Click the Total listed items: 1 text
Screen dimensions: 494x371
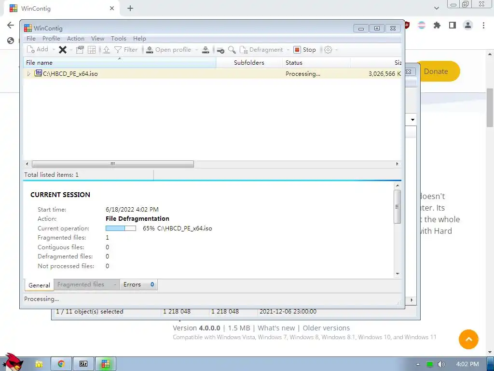51,175
